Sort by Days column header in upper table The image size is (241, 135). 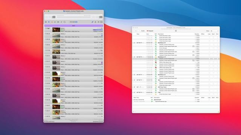pyautogui.click(x=138, y=34)
